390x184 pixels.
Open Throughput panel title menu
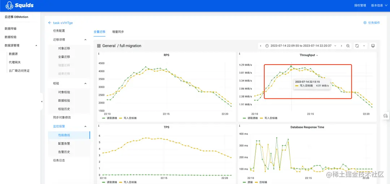[309, 55]
